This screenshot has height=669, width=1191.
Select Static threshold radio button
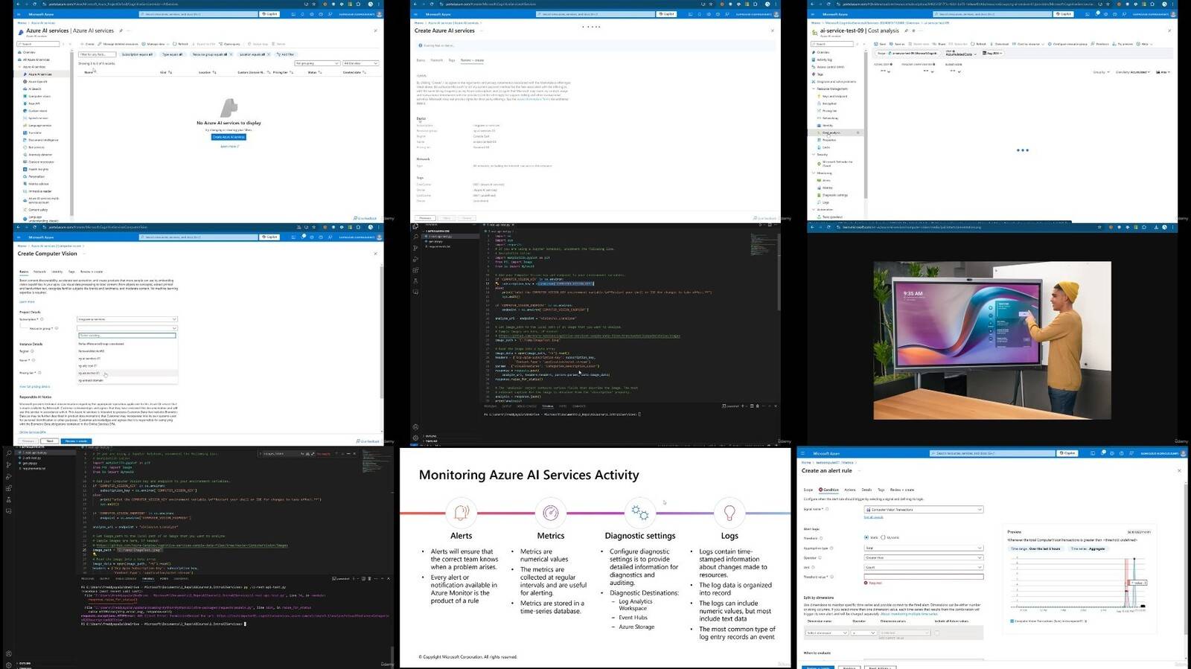[x=866, y=537]
